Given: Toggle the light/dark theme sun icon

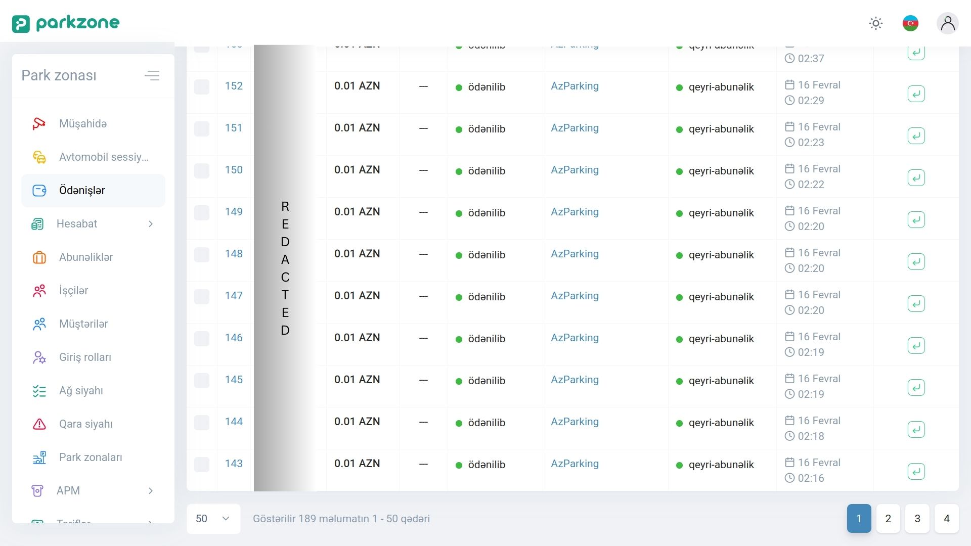Looking at the screenshot, I should [x=875, y=23].
